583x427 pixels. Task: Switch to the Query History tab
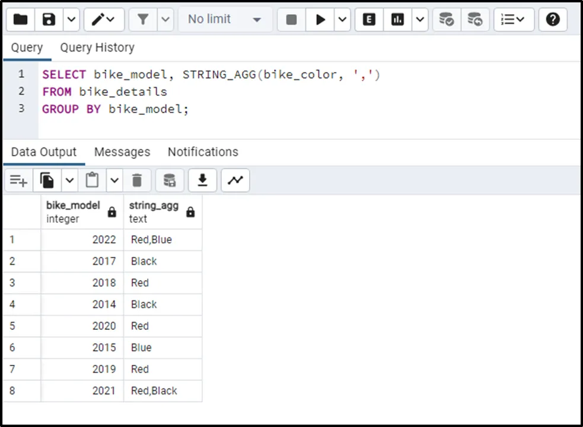point(97,47)
